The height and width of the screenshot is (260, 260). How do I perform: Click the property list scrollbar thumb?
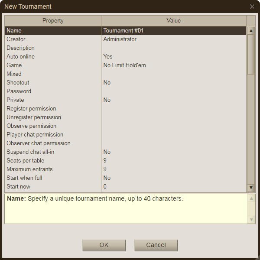pyautogui.click(x=251, y=54)
